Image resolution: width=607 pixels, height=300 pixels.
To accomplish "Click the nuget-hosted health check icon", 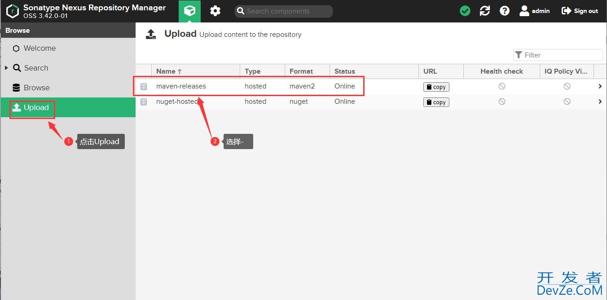I will coord(502,101).
